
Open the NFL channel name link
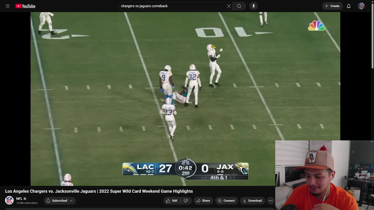(x=19, y=199)
